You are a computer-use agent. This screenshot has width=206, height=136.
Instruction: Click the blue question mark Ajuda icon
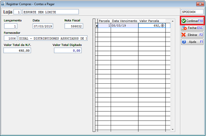pos(184,42)
